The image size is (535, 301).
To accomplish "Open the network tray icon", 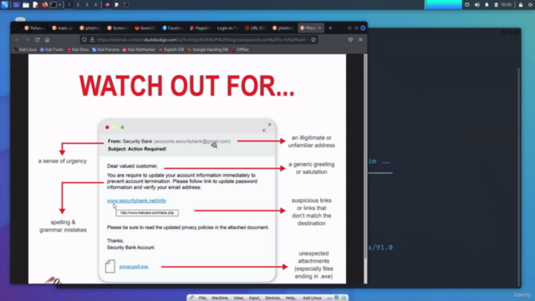I will coord(467,5).
